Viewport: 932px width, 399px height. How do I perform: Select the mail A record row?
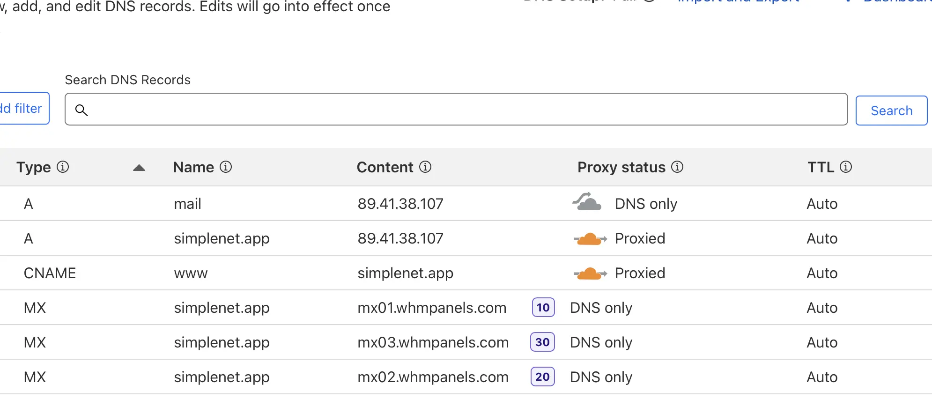[x=187, y=204]
